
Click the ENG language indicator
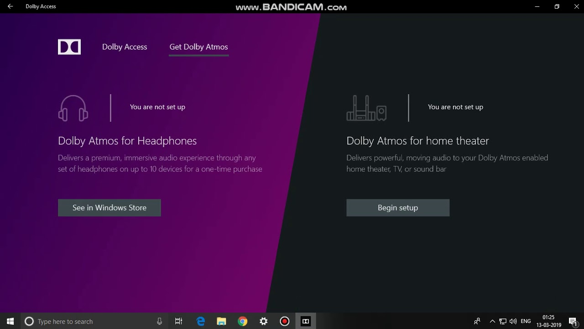tap(526, 321)
